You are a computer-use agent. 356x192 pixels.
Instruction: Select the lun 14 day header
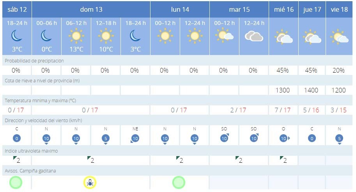180,9
